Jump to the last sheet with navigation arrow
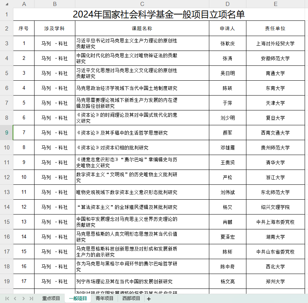This screenshot has height=303, width=308. 31,299
